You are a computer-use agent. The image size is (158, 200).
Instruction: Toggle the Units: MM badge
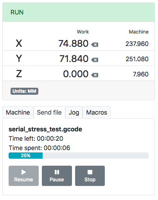[24, 91]
